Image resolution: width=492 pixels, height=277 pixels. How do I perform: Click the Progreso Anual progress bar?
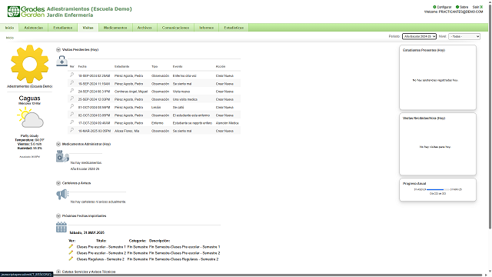(x=438, y=190)
